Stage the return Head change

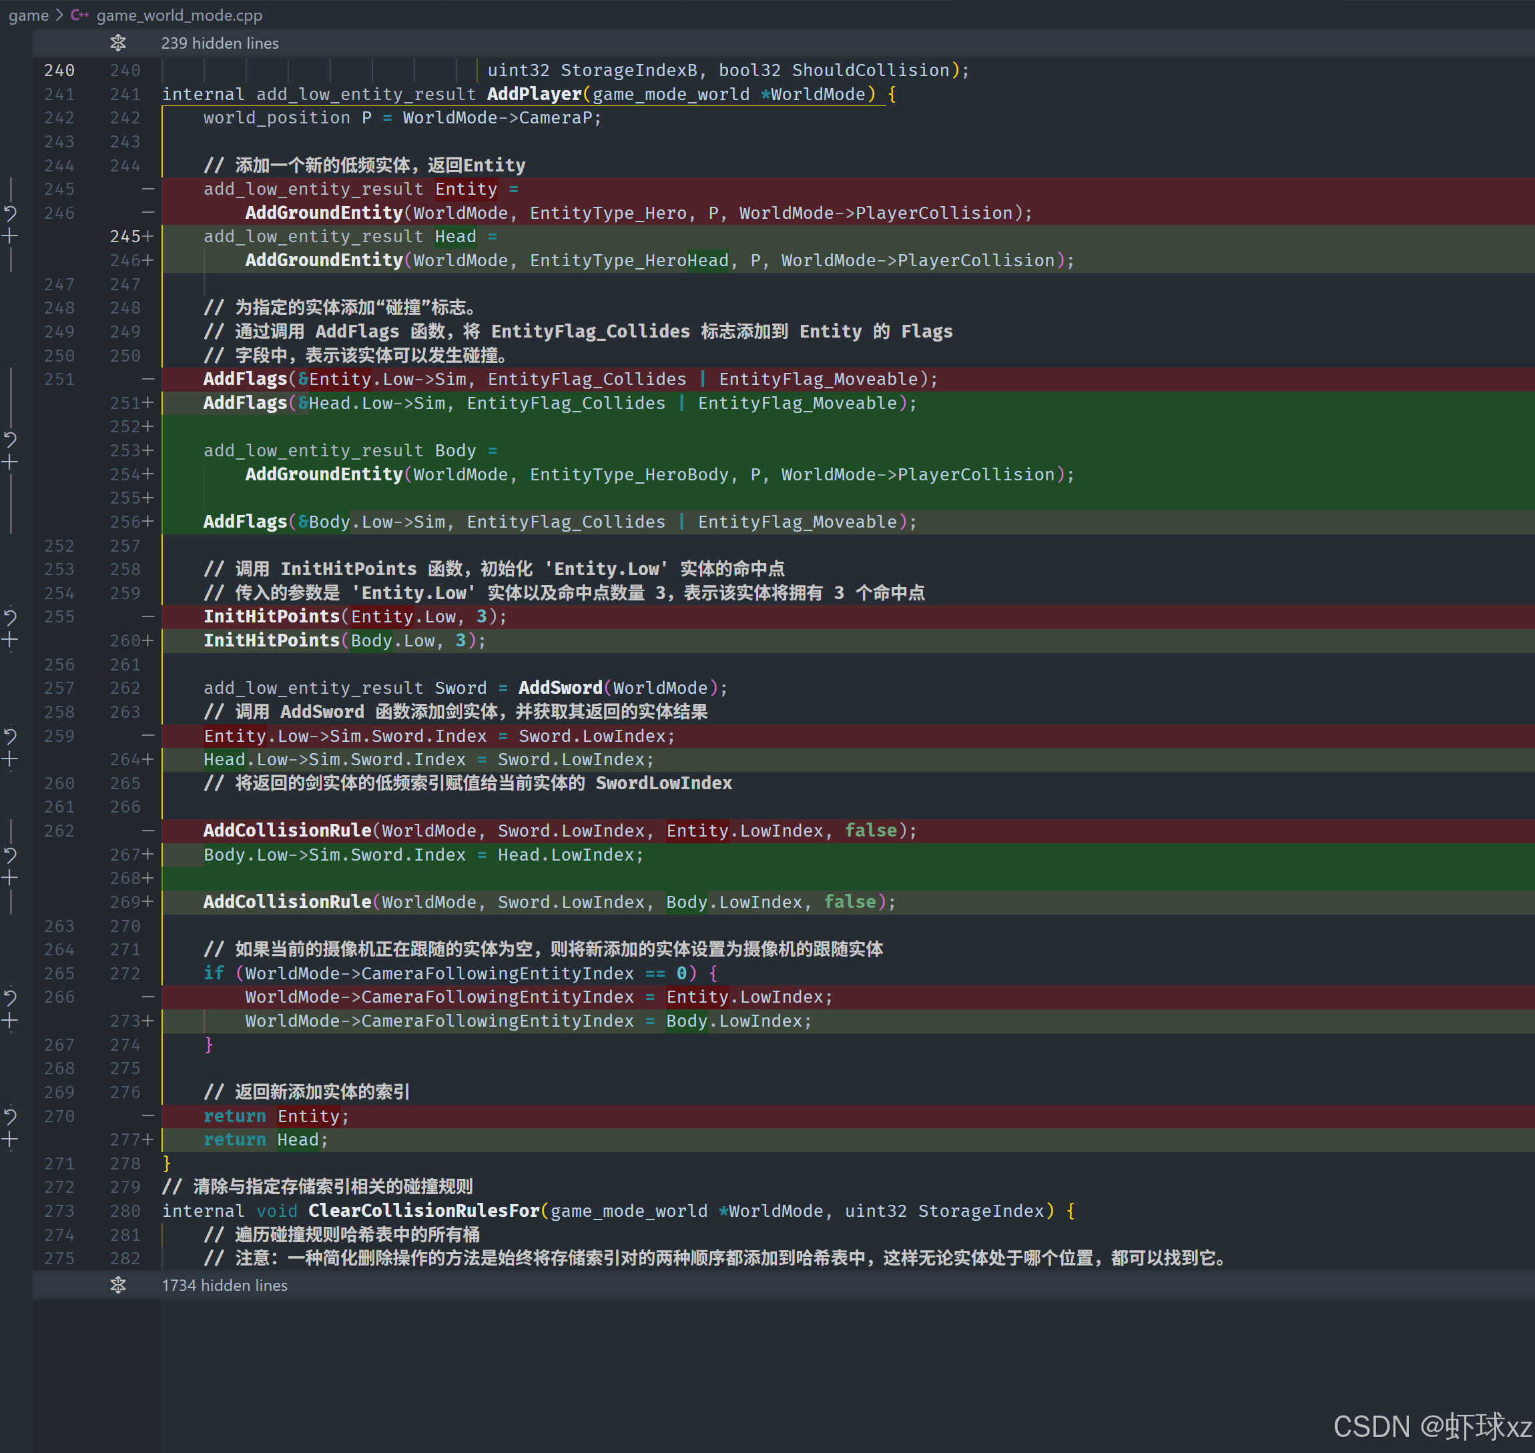10,1140
